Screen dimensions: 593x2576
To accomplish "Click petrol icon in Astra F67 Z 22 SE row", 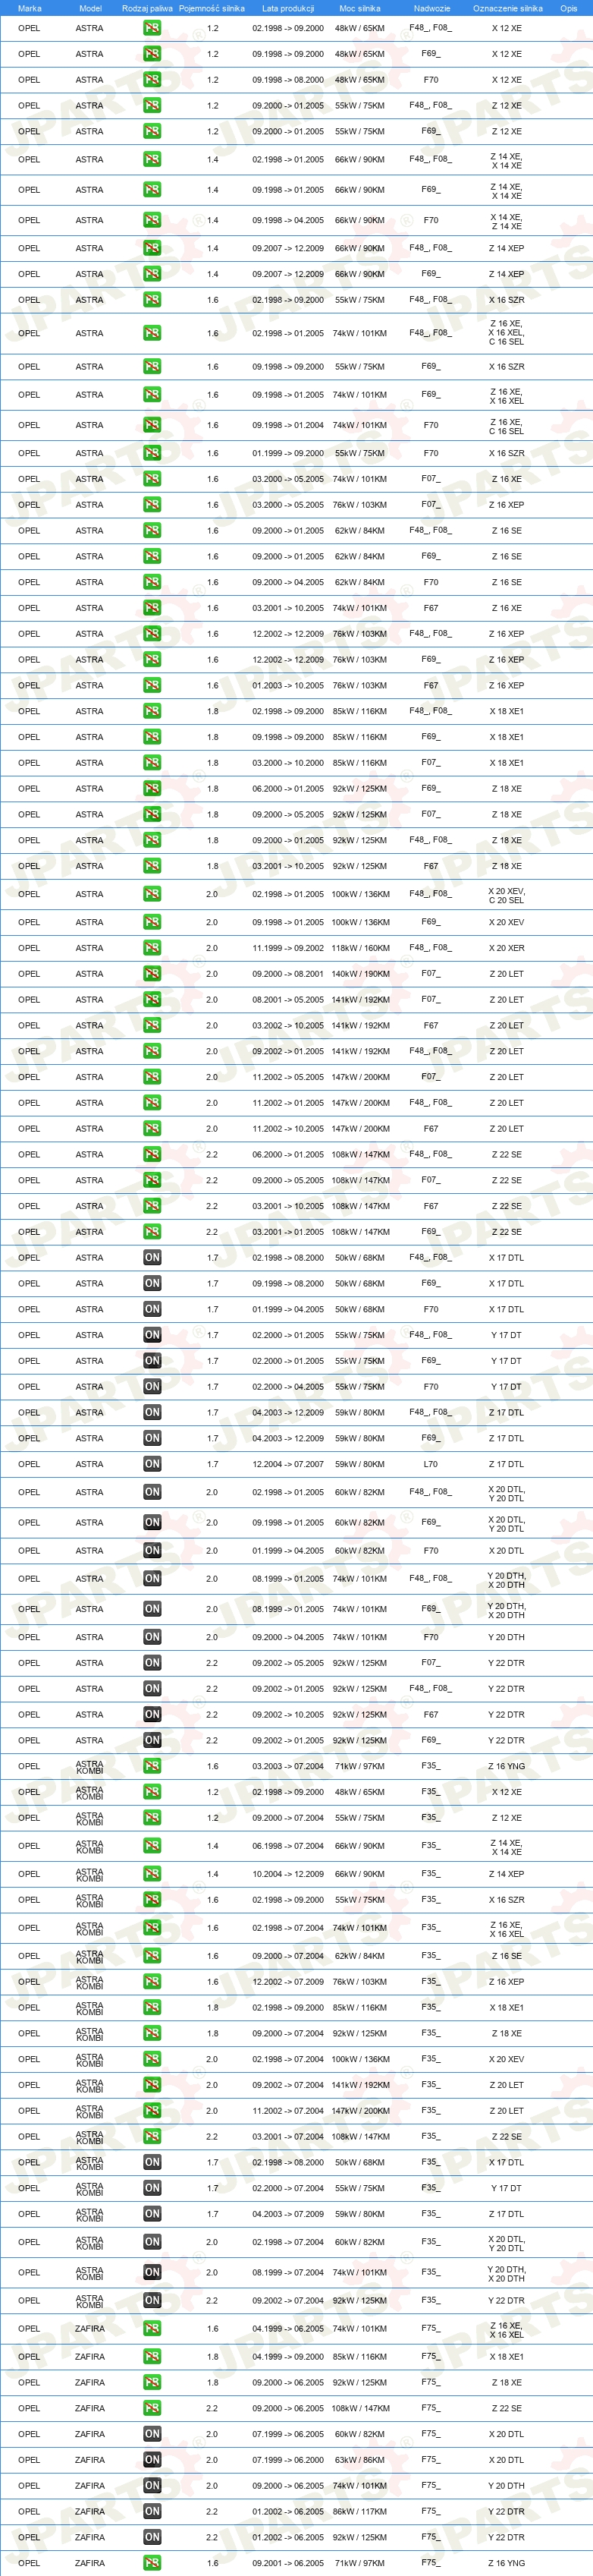I will pos(152,1206).
